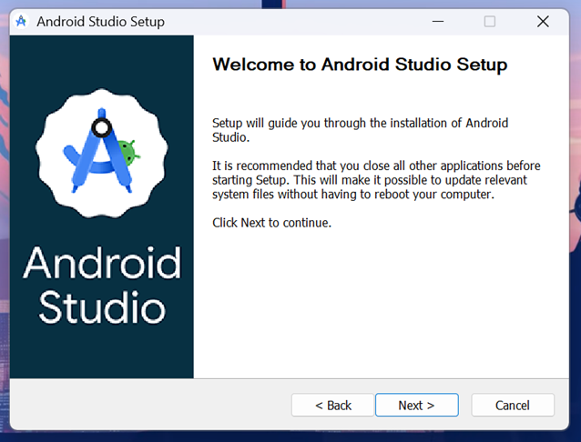The width and height of the screenshot is (581, 442).
Task: Close the Android Studio Setup window
Action: tap(543, 22)
